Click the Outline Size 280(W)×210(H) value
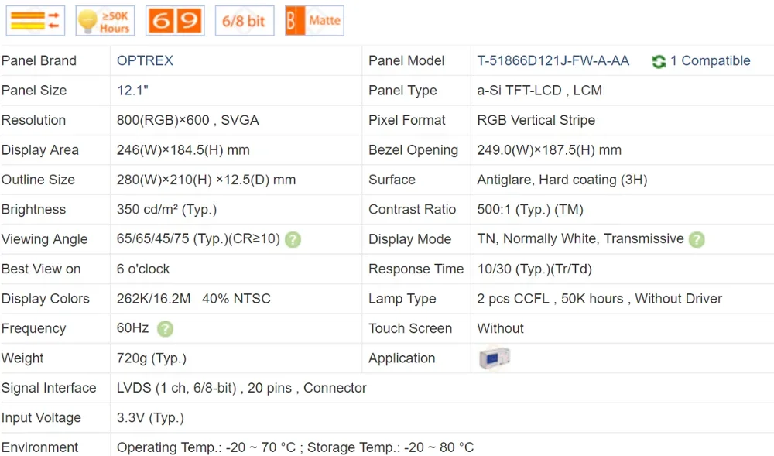 [x=206, y=180]
